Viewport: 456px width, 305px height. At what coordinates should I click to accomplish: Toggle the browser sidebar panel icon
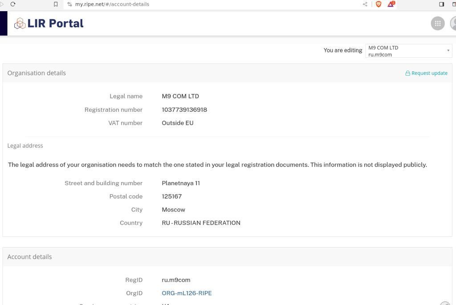(x=442, y=4)
